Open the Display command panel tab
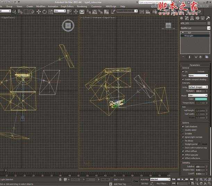The image size is (212, 186). click(203, 18)
